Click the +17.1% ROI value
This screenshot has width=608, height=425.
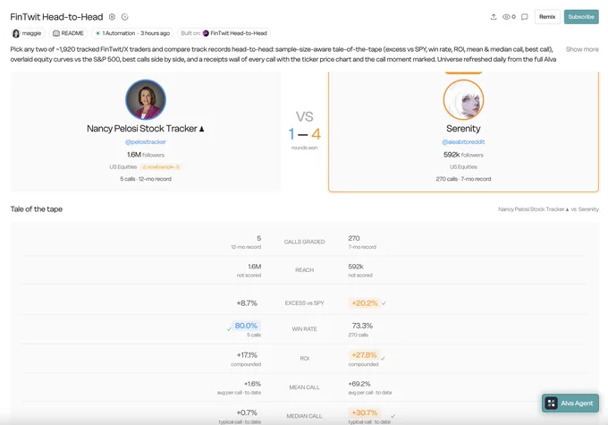click(247, 355)
